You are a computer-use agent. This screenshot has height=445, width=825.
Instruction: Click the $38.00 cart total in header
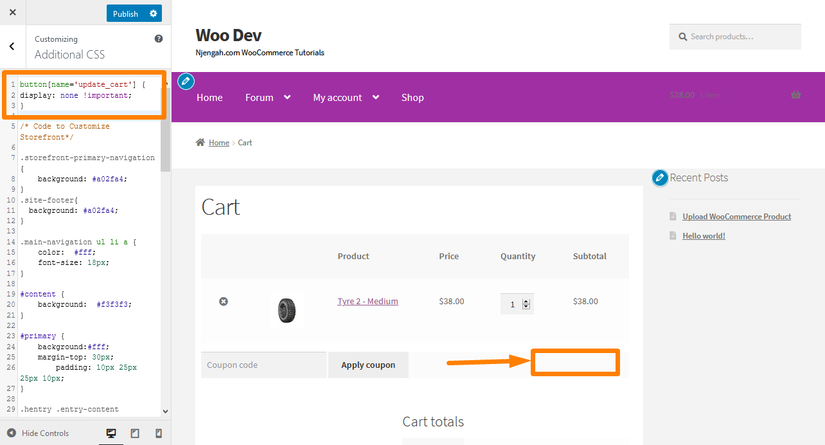[682, 95]
